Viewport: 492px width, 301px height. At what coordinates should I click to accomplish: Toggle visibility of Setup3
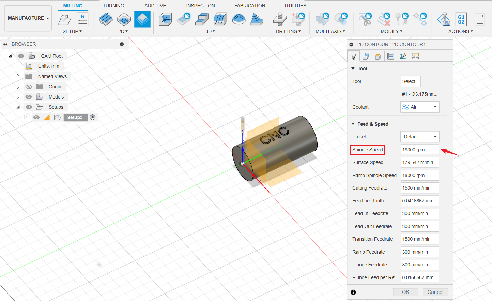36,117
